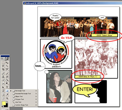The height and width of the screenshot is (110, 122).
Task: Click the active Rectangle shape tool button
Action: click(x=7, y=90)
